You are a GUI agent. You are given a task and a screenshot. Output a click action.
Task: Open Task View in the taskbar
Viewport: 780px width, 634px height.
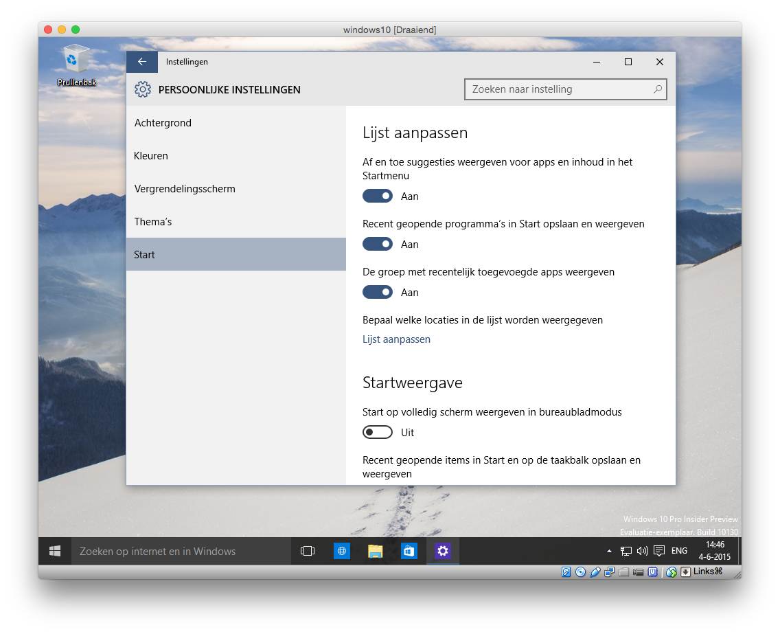pos(308,551)
